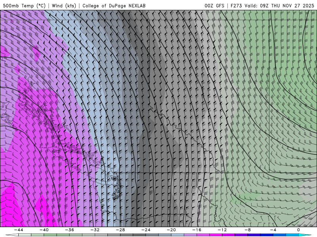Click the 0 temperature scale label

(298, 230)
